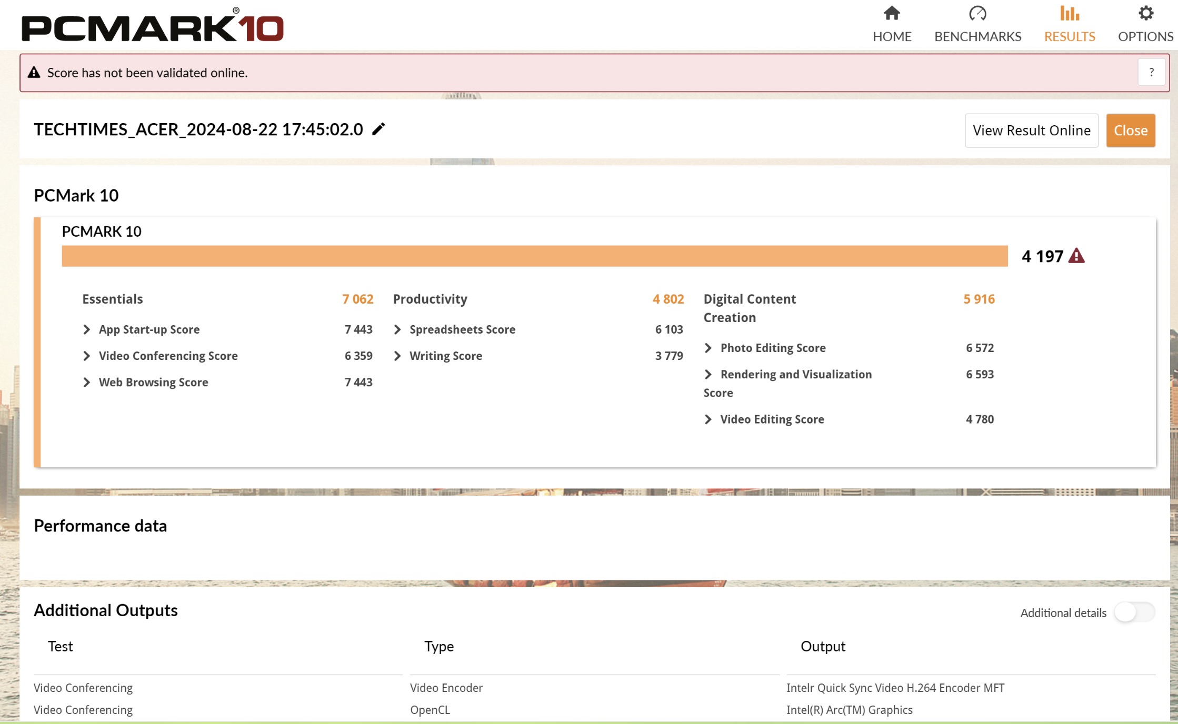Viewport: 1178px width, 724px height.
Task: Click the Output column header
Action: [823, 646]
